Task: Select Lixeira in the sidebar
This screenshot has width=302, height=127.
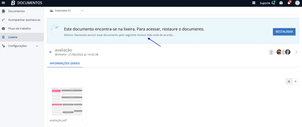Action: pyautogui.click(x=13, y=37)
